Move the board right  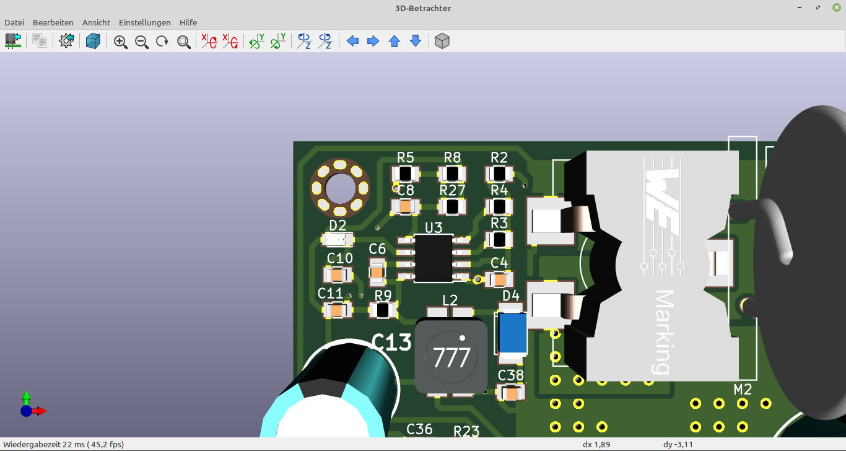point(373,42)
